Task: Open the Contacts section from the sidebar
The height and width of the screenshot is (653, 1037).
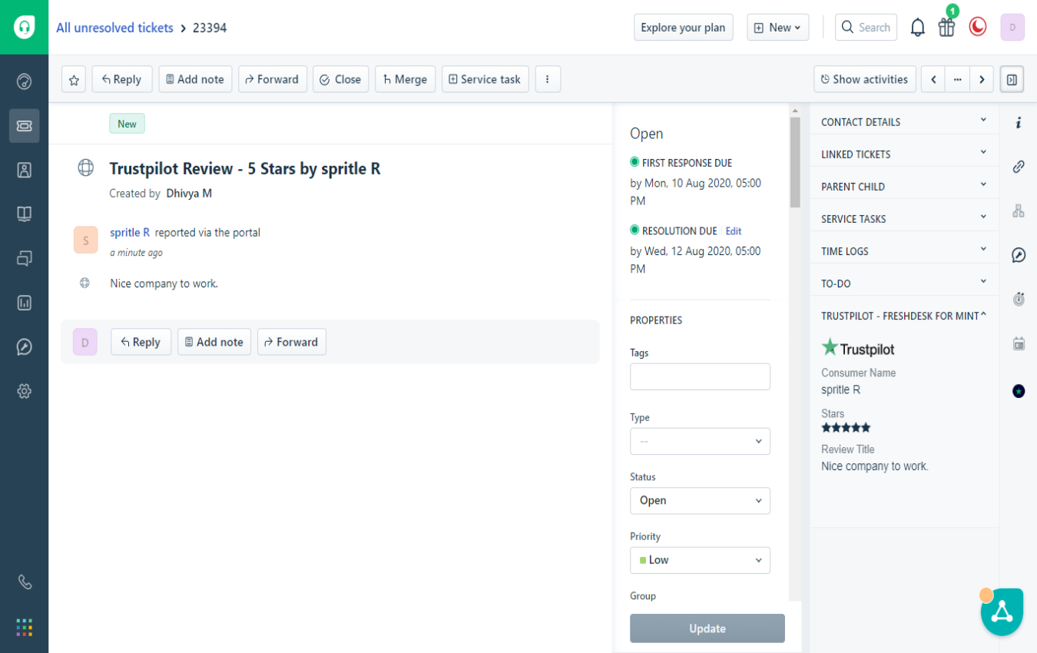Action: click(24, 170)
